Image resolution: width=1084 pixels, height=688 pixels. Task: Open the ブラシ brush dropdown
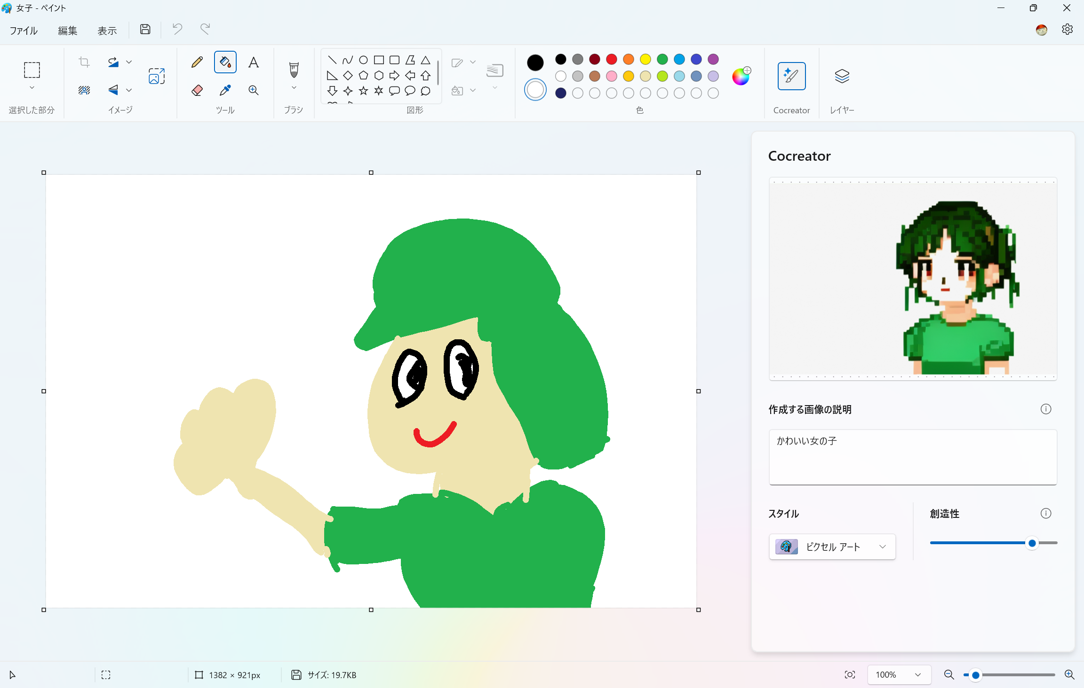[293, 88]
